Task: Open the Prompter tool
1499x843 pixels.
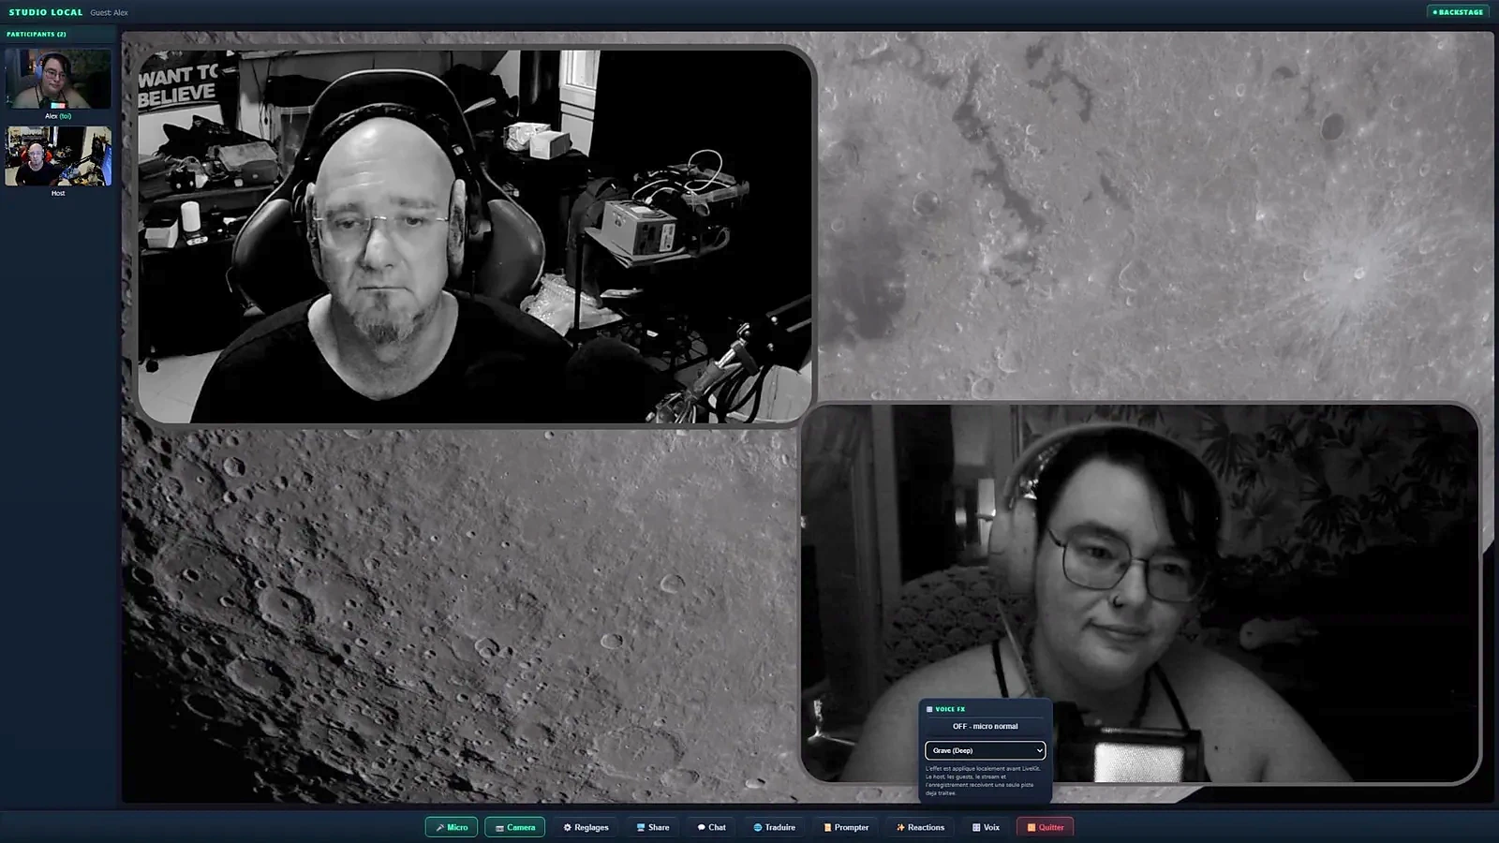Action: (845, 827)
